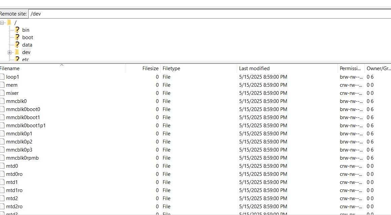This screenshot has height=215, width=391.
Task: Select the mtd0 filename
Action: (12, 166)
